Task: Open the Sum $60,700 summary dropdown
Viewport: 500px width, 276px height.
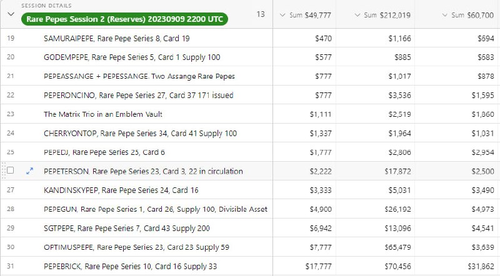Action: point(467,15)
